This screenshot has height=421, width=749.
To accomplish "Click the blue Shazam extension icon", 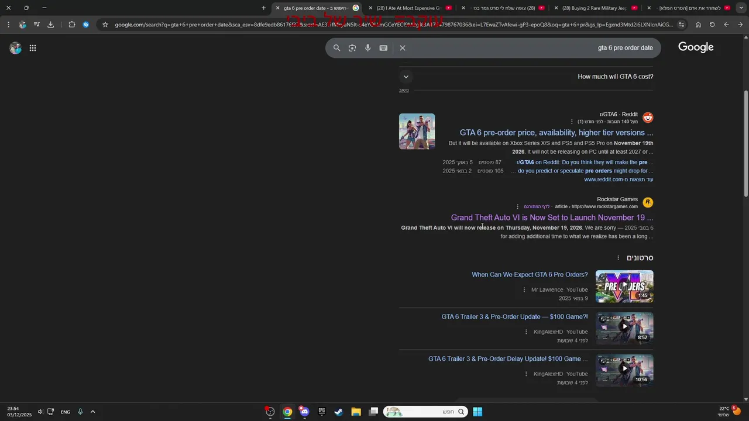I will 86,25.
